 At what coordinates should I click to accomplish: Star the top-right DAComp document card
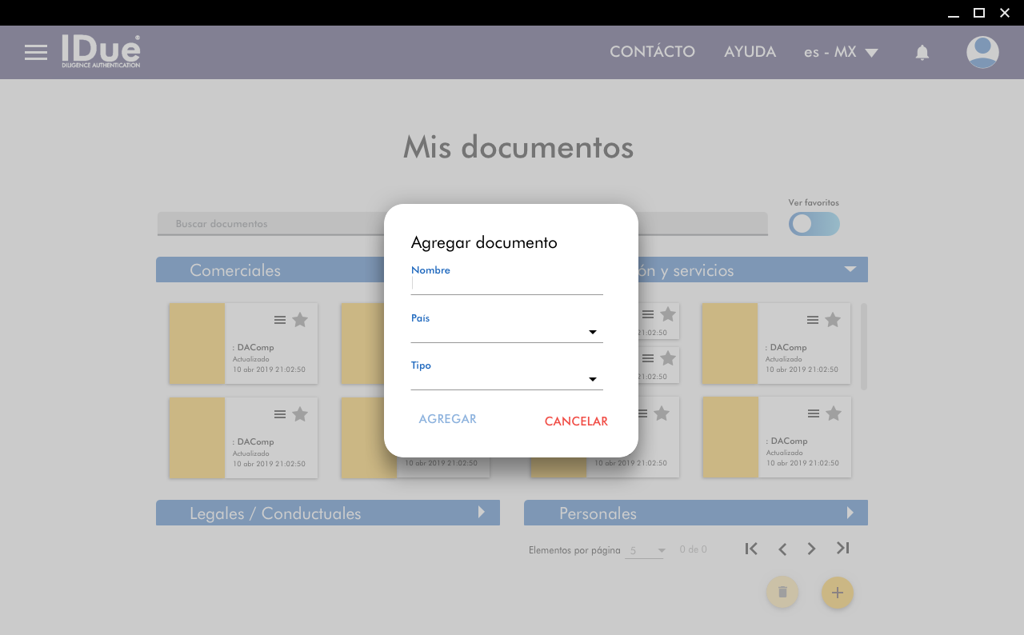pos(833,320)
